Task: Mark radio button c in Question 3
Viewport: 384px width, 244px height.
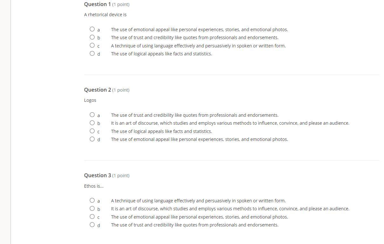Action: [x=92, y=217]
